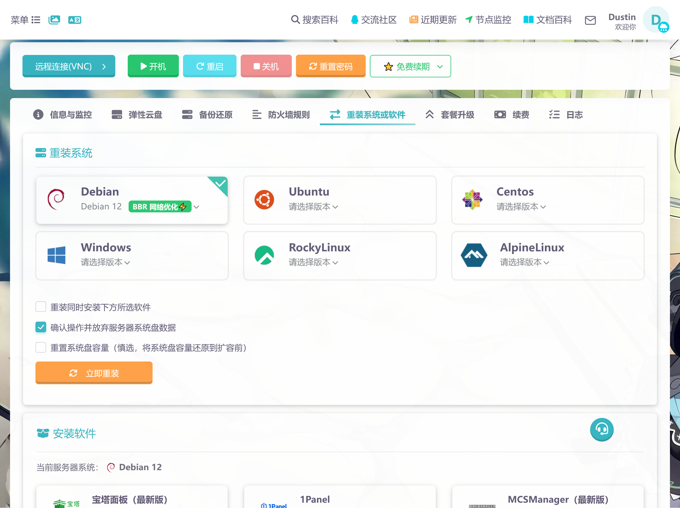
Task: Open 搜索百科 search
Action: (x=315, y=20)
